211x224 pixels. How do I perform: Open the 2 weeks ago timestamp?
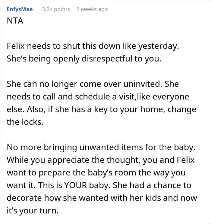(92, 9)
